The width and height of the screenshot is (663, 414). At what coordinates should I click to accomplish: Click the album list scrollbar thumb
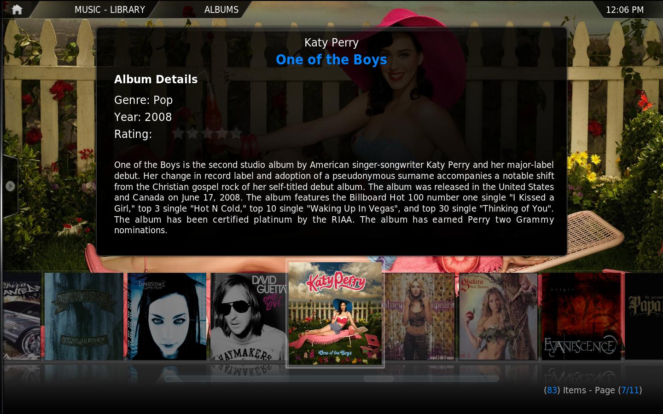tap(378, 379)
